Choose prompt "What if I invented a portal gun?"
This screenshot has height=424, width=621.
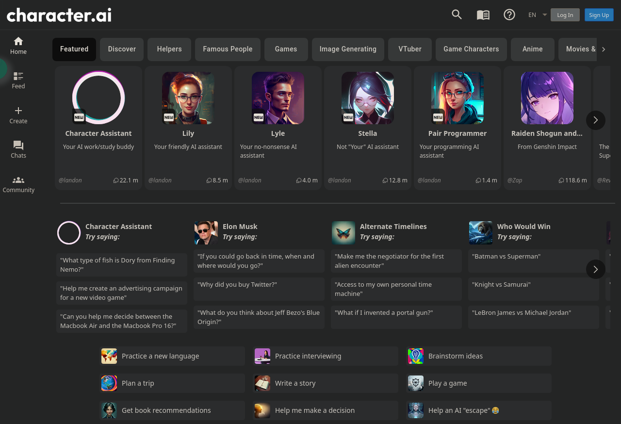[396, 317]
